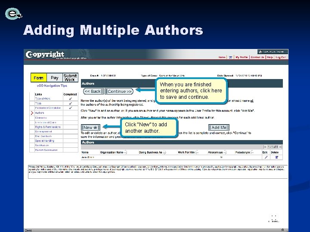Viewport: 310px width, 232px height.
Task: Sort by Doing Business As column arrows
Action: pyautogui.click(x=164, y=152)
